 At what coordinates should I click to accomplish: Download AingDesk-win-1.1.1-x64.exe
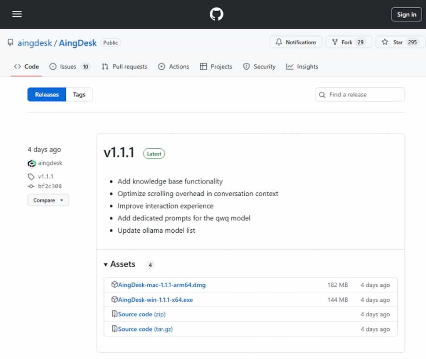coord(156,300)
